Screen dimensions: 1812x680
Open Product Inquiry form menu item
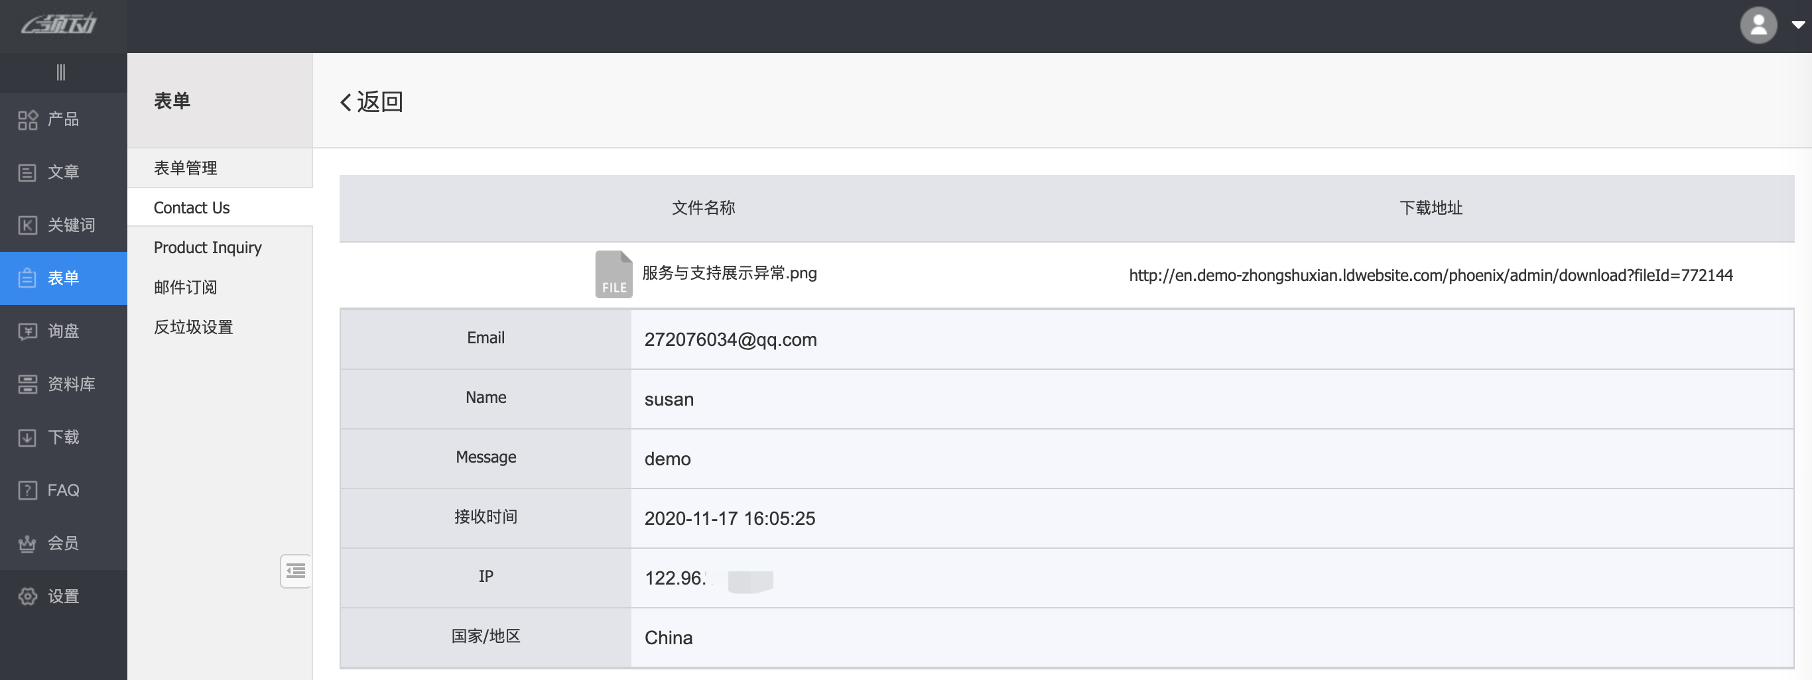208,247
